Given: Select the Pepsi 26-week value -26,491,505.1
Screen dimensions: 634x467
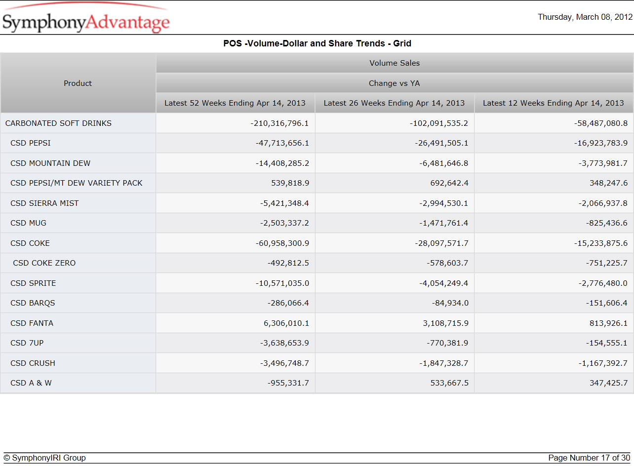Looking at the screenshot, I should pyautogui.click(x=441, y=143).
